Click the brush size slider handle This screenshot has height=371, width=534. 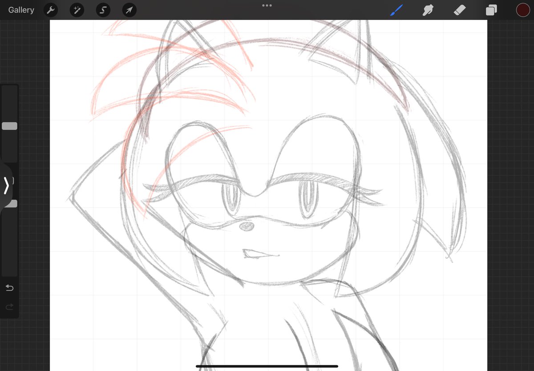click(9, 126)
